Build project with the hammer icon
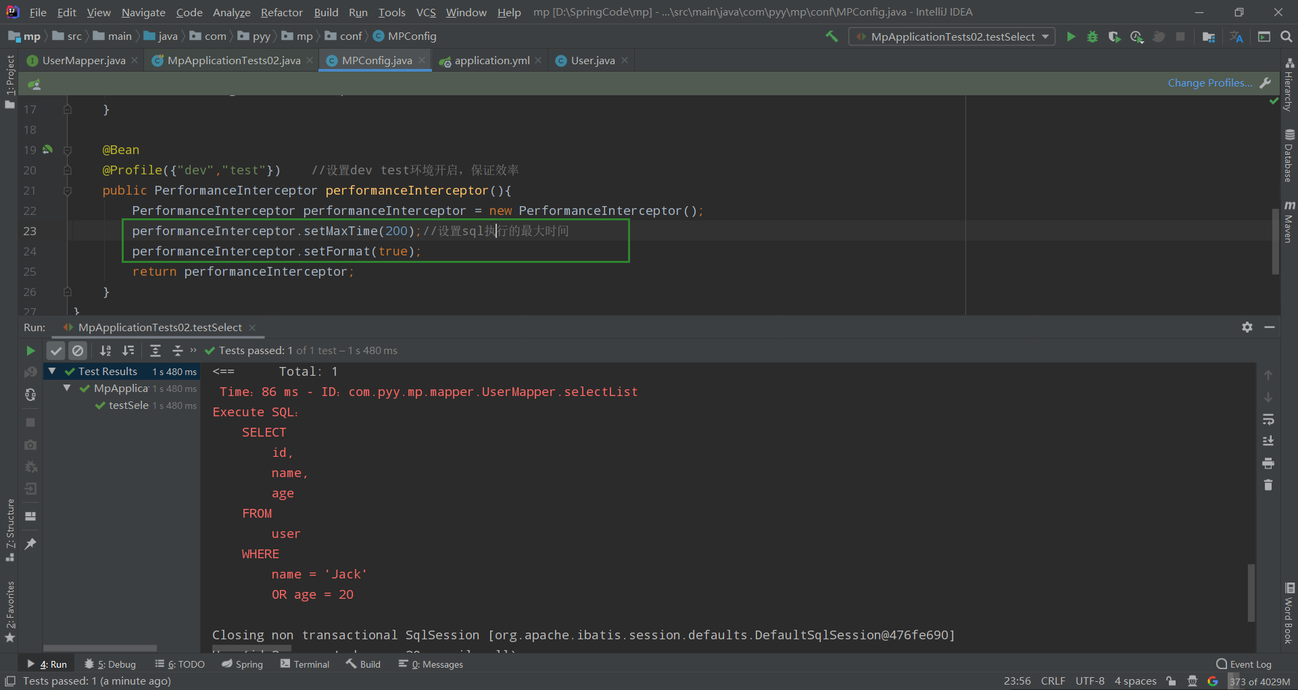 [x=832, y=36]
